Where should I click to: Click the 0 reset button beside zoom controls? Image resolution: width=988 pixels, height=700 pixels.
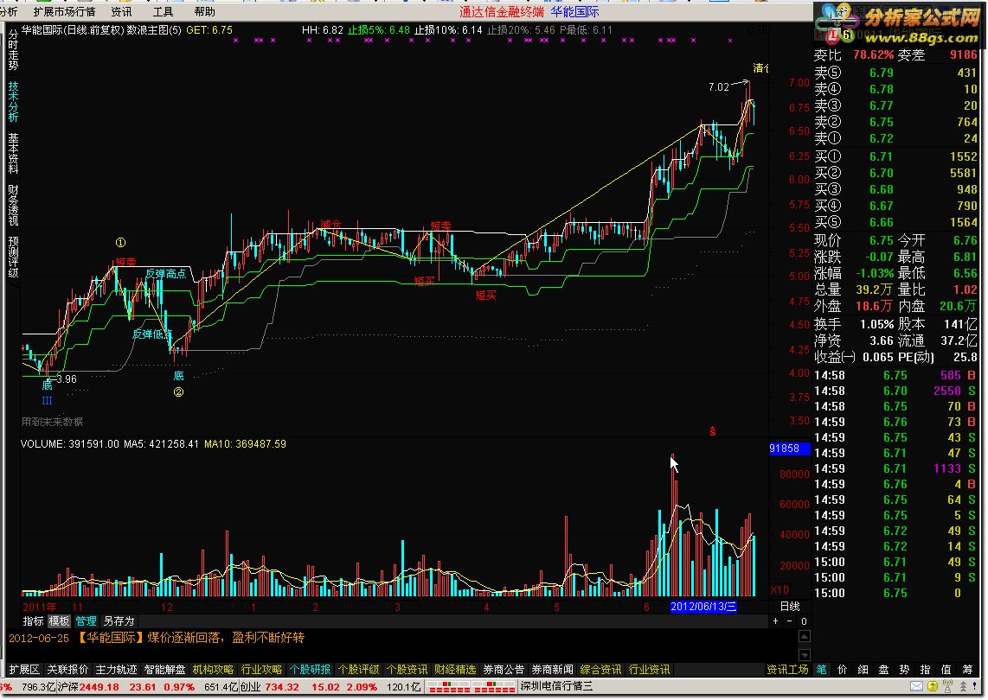(x=804, y=621)
